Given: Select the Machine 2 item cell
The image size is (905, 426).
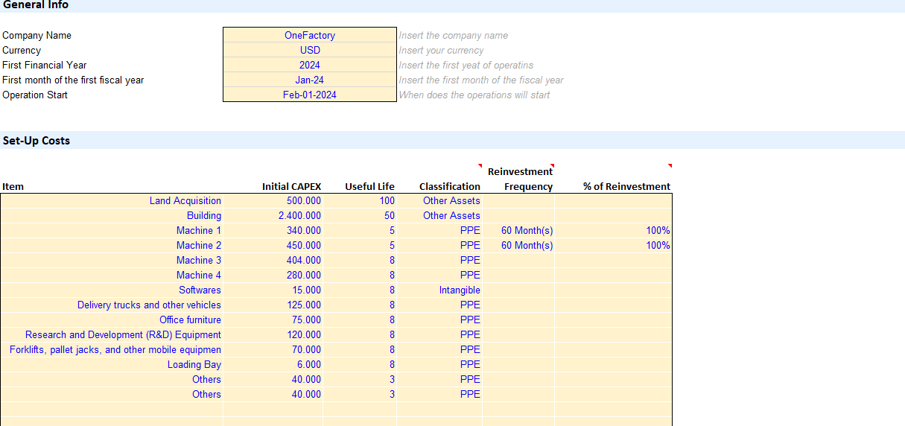Looking at the screenshot, I should pos(112,245).
